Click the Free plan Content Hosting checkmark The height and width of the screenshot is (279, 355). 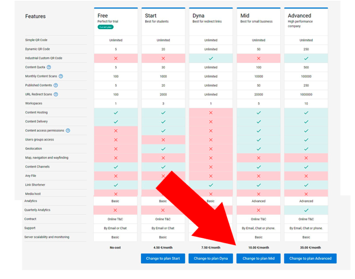[116, 113]
